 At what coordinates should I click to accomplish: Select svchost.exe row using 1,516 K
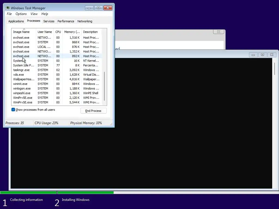tap(57, 38)
